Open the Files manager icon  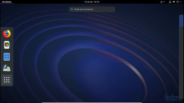coord(7,57)
